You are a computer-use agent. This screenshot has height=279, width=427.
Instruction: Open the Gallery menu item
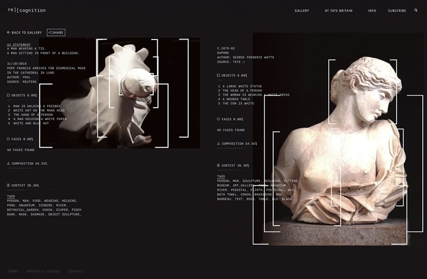[302, 11]
